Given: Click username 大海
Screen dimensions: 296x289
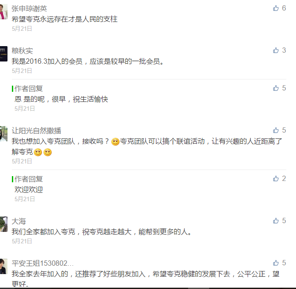Looking at the screenshot, I should 18,221.
